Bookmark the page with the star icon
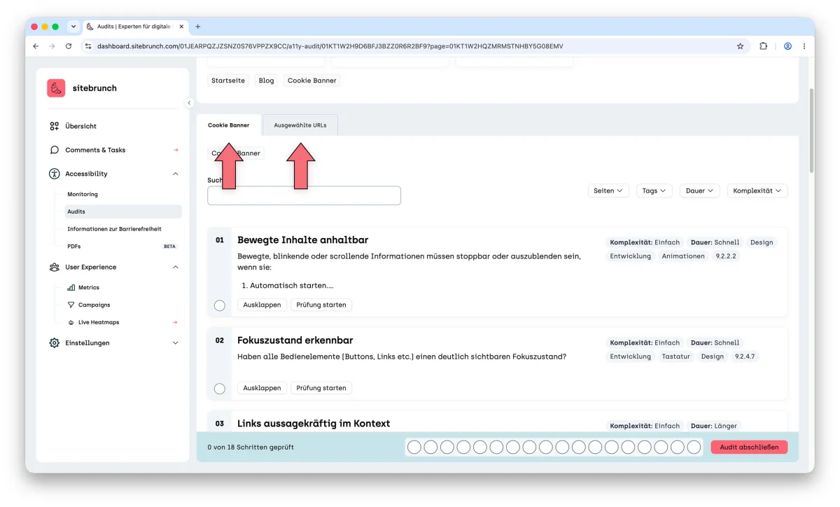 [x=740, y=46]
